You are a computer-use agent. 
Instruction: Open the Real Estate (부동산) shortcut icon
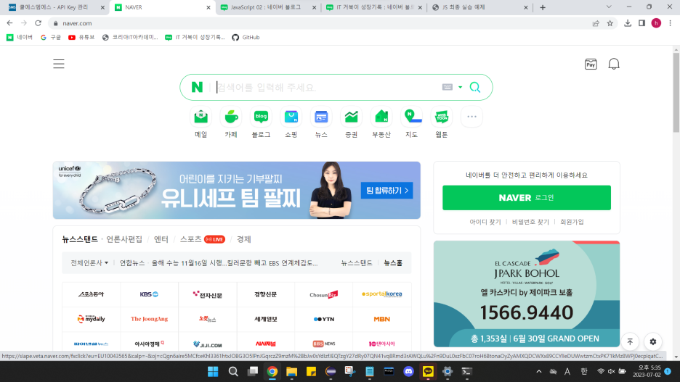pyautogui.click(x=381, y=117)
